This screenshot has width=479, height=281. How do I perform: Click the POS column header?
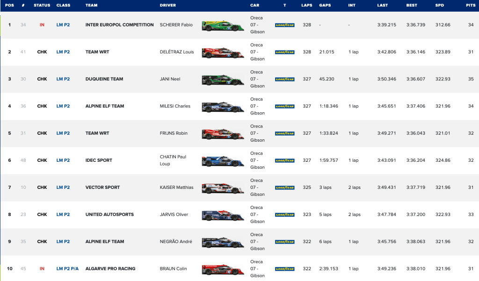9,5
